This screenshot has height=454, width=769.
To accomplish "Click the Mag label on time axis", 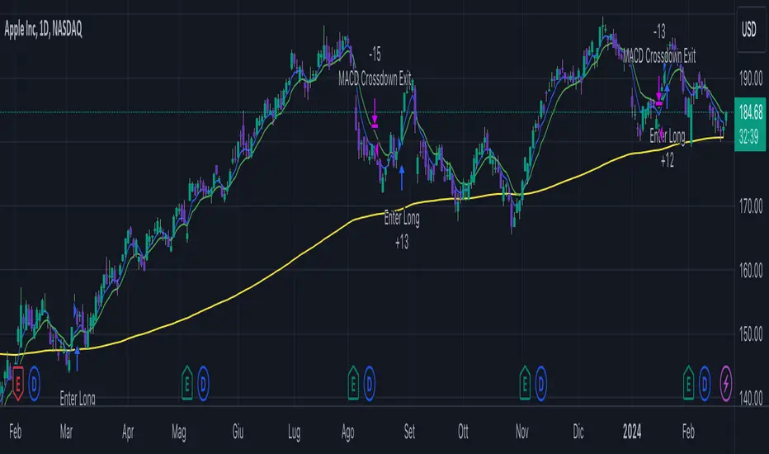I will point(179,433).
